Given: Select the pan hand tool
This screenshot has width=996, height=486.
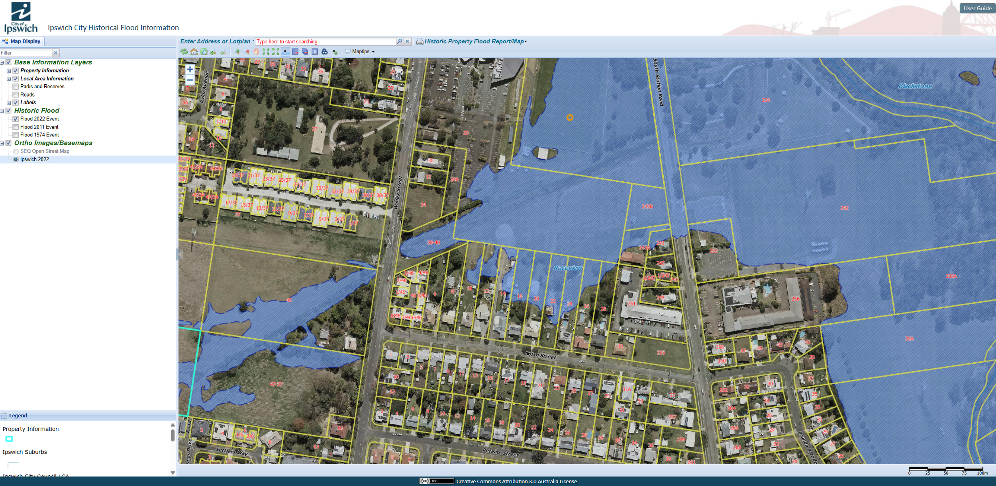Looking at the screenshot, I should click(x=256, y=52).
